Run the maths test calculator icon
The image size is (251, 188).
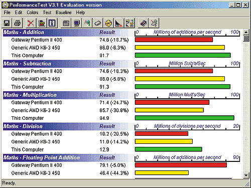pyautogui.click(x=66, y=23)
